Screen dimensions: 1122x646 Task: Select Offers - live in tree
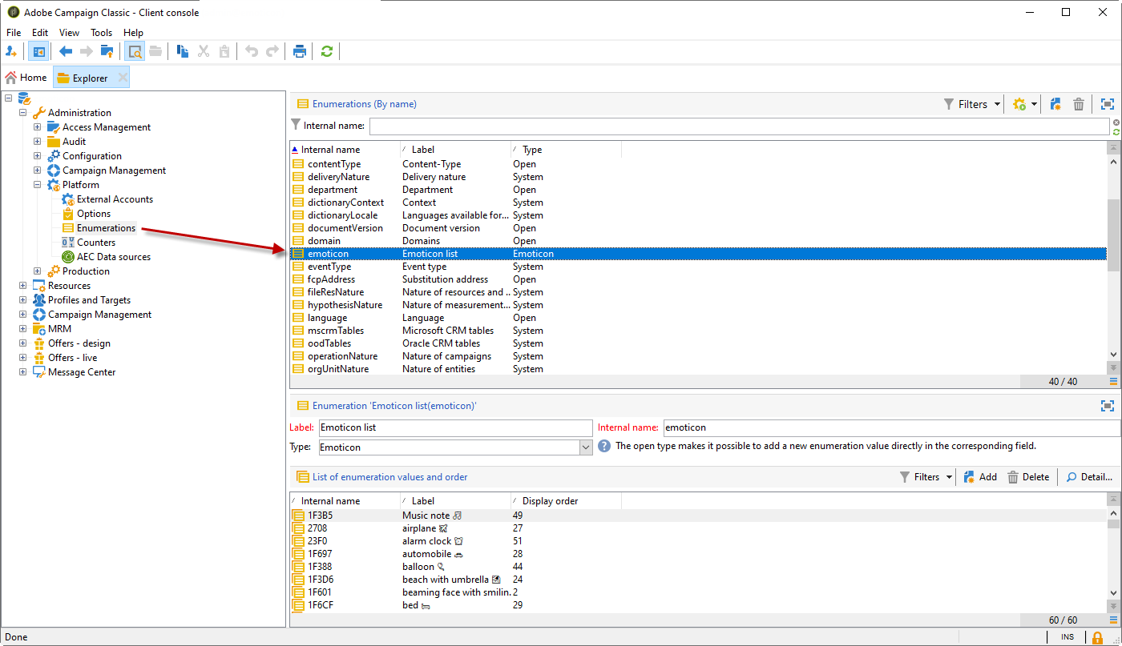point(72,358)
